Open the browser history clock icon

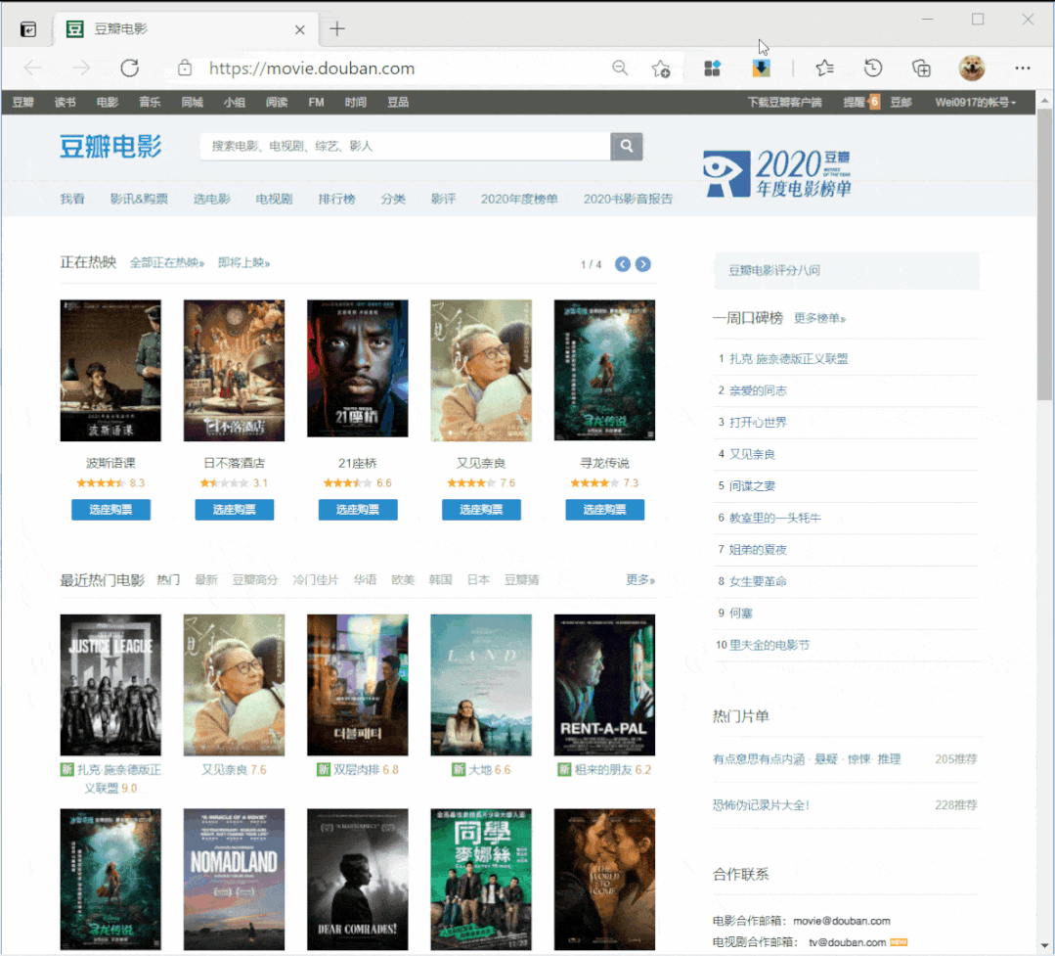873,68
